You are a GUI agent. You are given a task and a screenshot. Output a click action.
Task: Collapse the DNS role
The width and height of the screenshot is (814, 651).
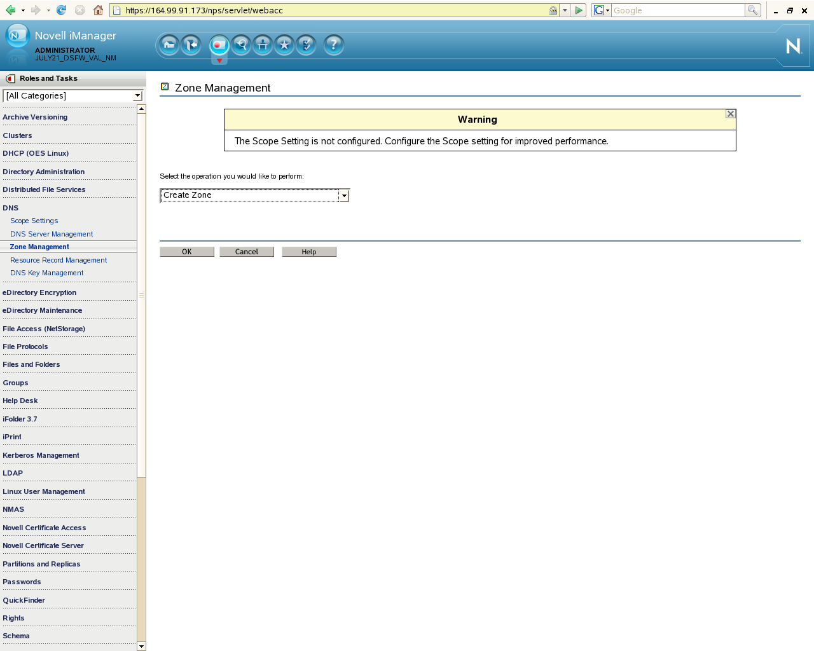11,208
